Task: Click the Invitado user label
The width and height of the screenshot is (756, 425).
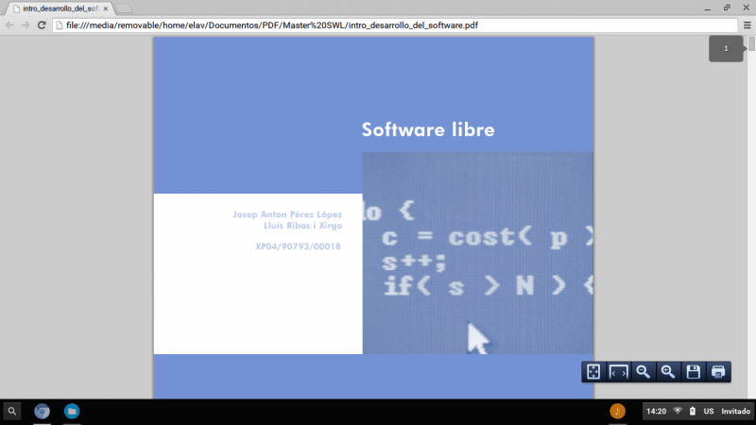Action: [736, 411]
